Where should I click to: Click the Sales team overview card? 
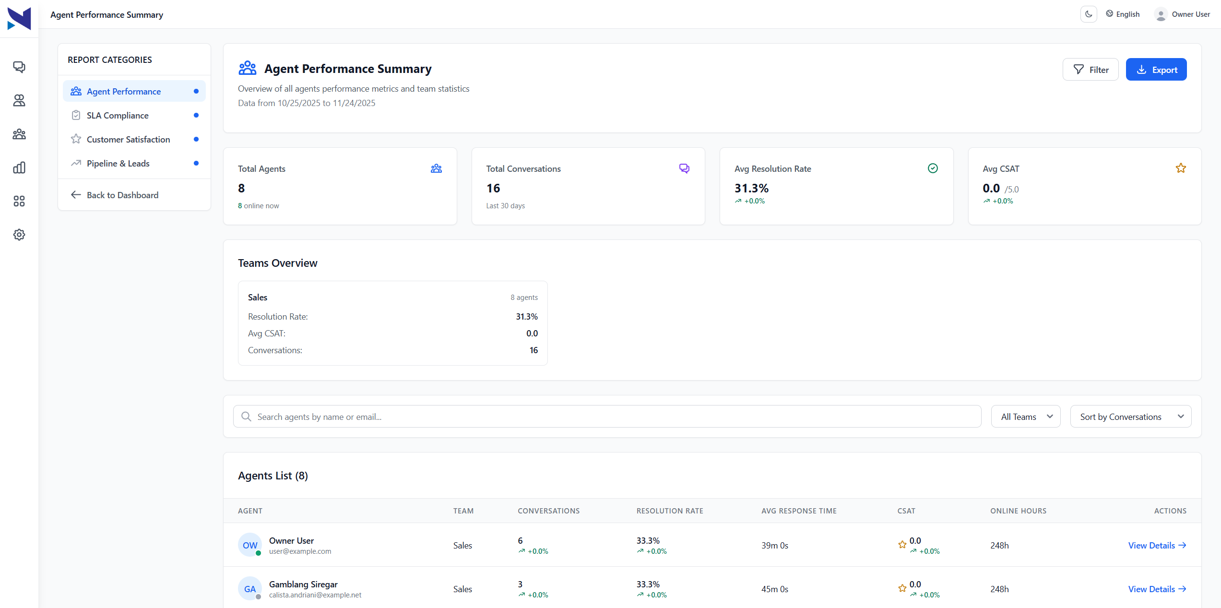392,323
